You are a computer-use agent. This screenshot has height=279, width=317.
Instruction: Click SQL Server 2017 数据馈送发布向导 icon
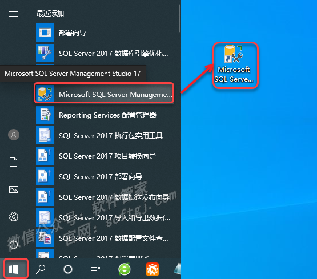point(45,197)
